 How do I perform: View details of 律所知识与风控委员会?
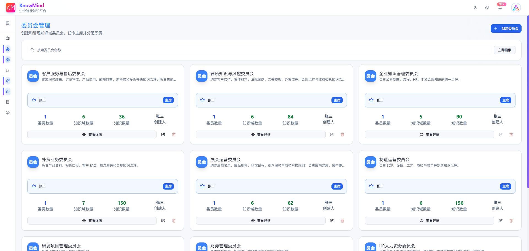point(261,134)
